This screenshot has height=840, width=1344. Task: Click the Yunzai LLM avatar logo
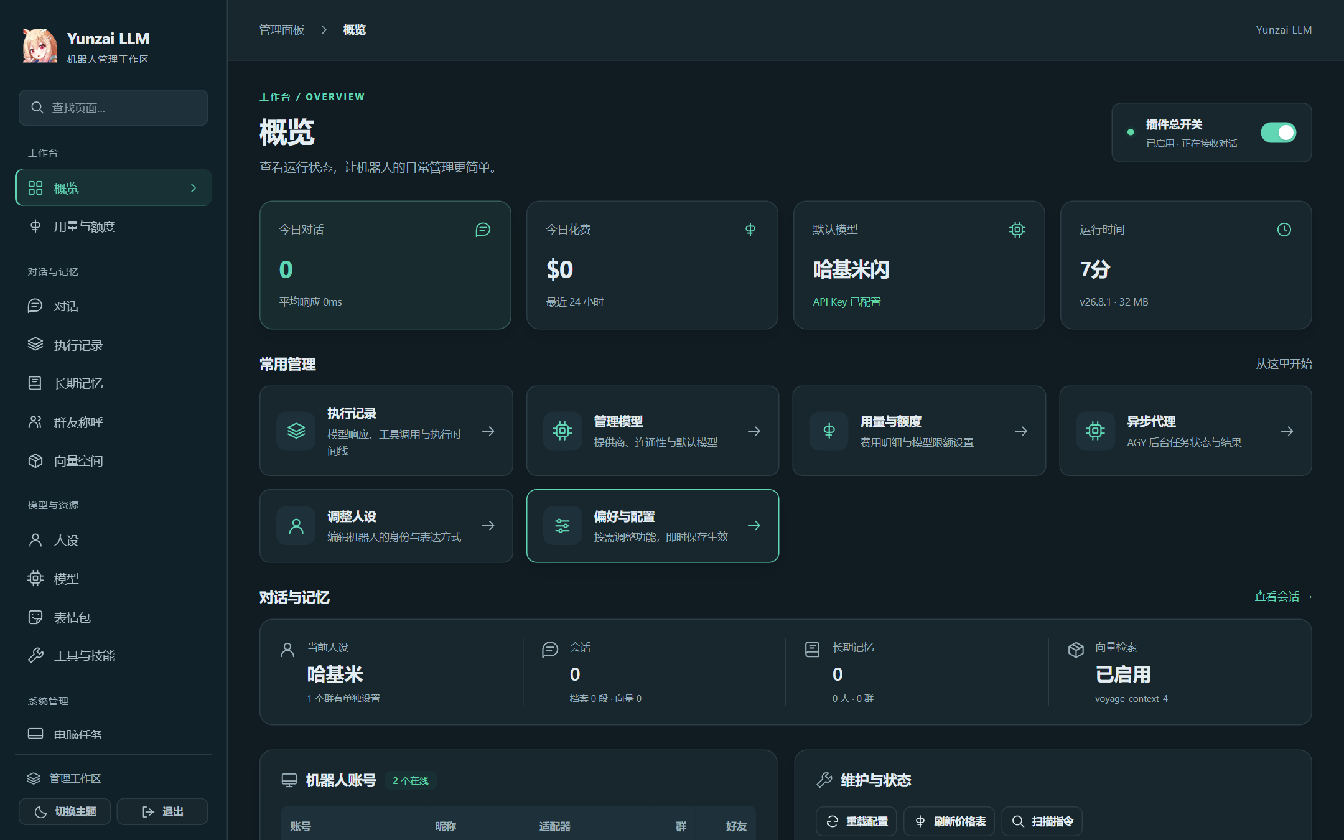click(40, 46)
